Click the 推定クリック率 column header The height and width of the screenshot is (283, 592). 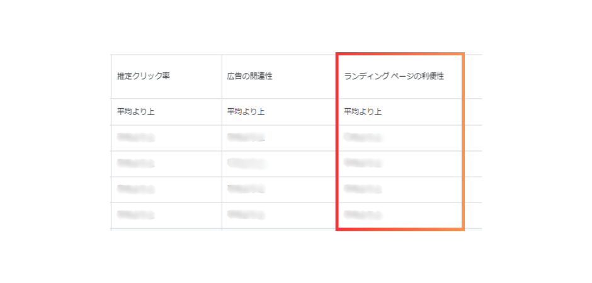tap(144, 77)
